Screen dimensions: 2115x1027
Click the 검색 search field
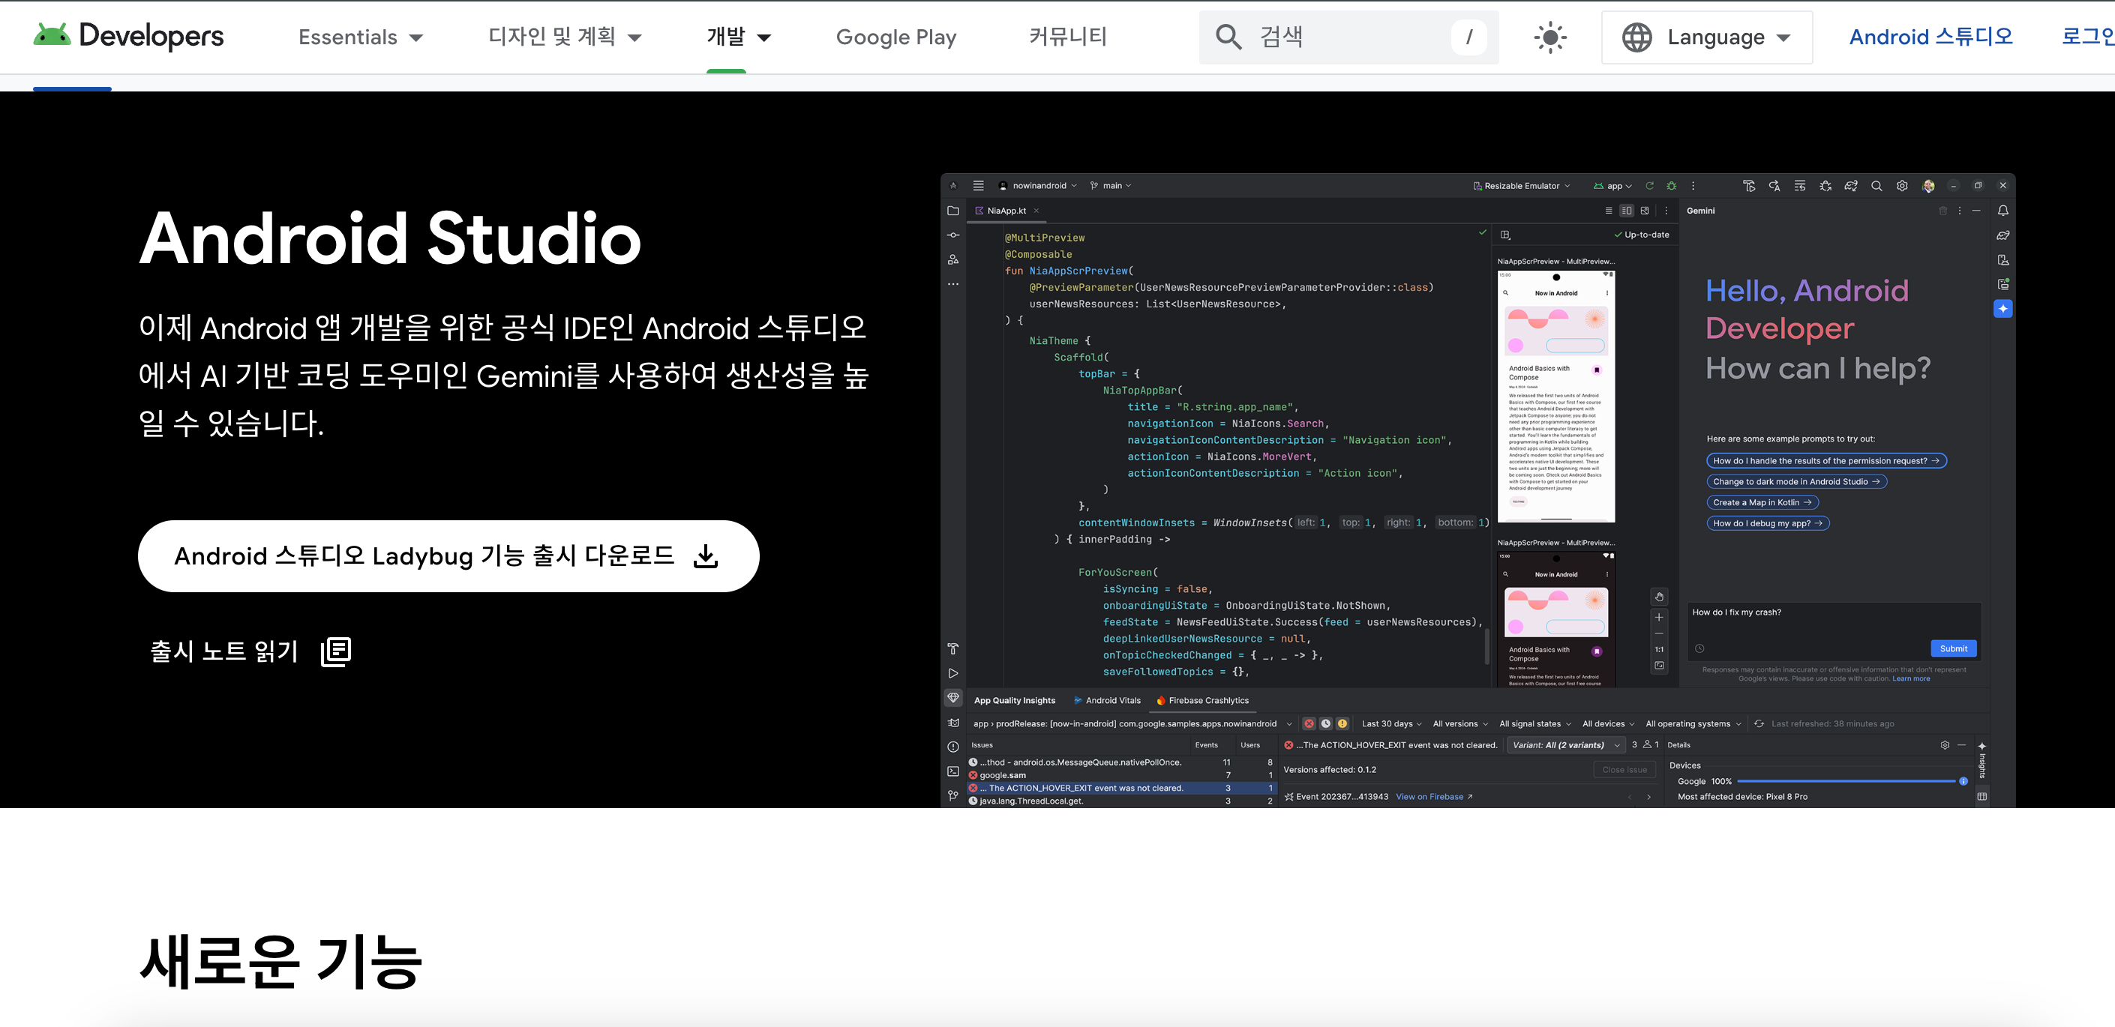pyautogui.click(x=1348, y=37)
